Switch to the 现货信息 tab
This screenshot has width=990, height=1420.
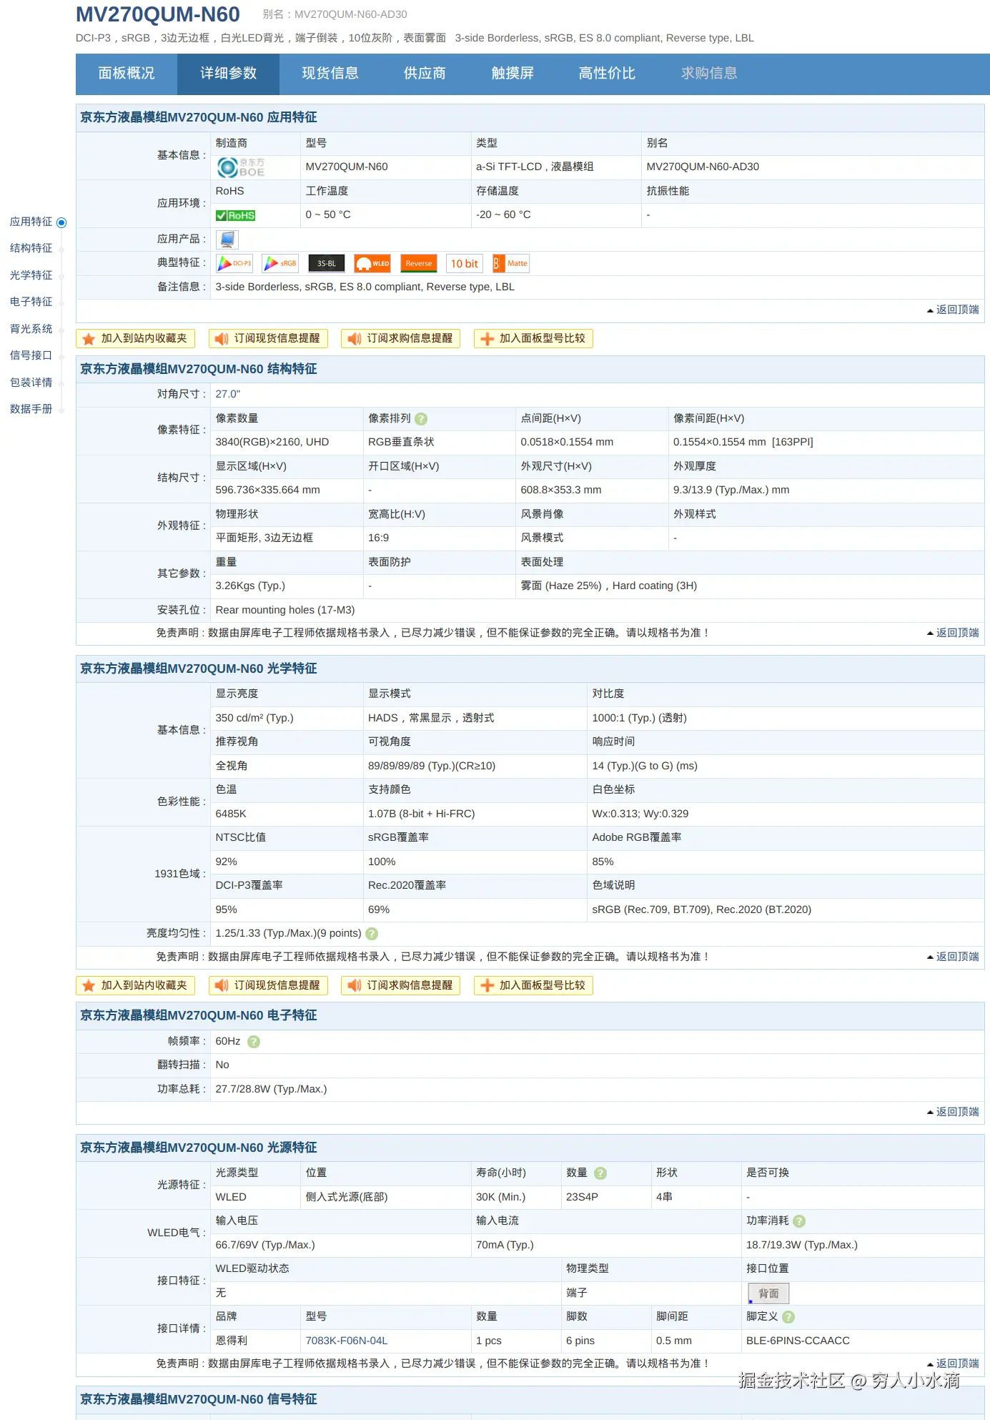point(330,74)
